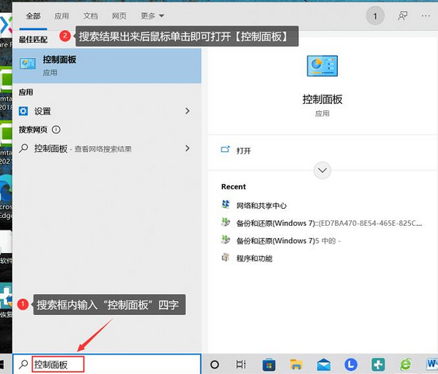Open the three-dot options menu

(x=426, y=16)
